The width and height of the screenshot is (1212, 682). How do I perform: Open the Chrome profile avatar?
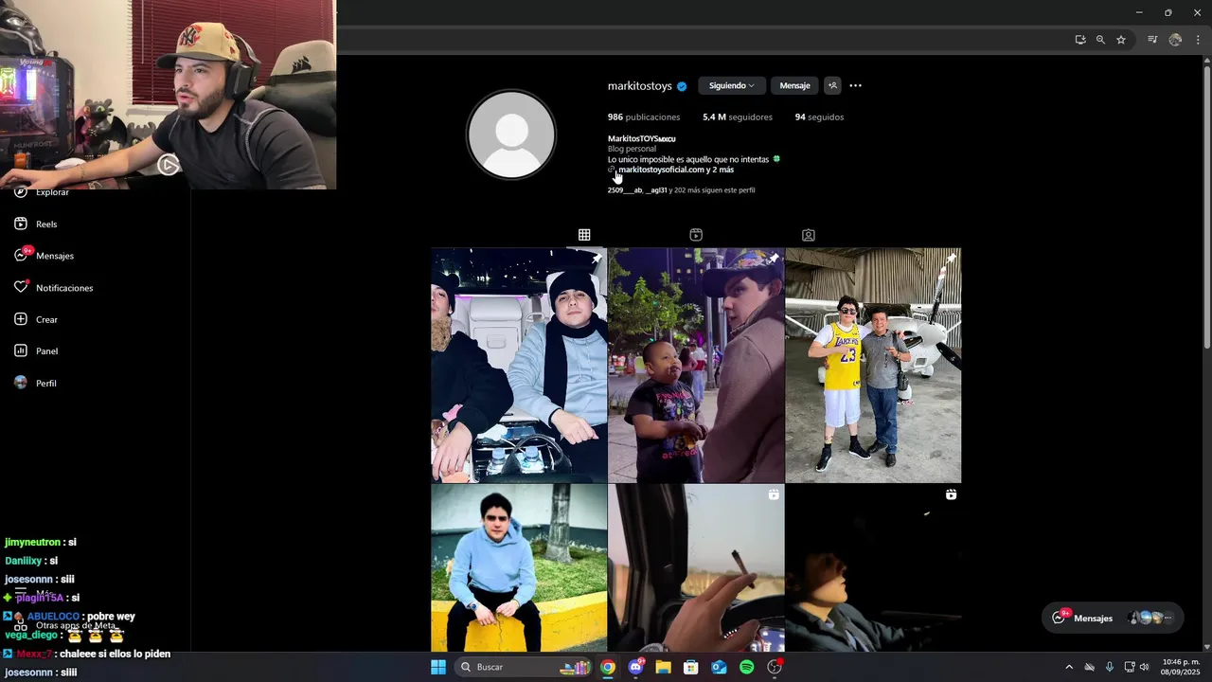[x=1175, y=40]
